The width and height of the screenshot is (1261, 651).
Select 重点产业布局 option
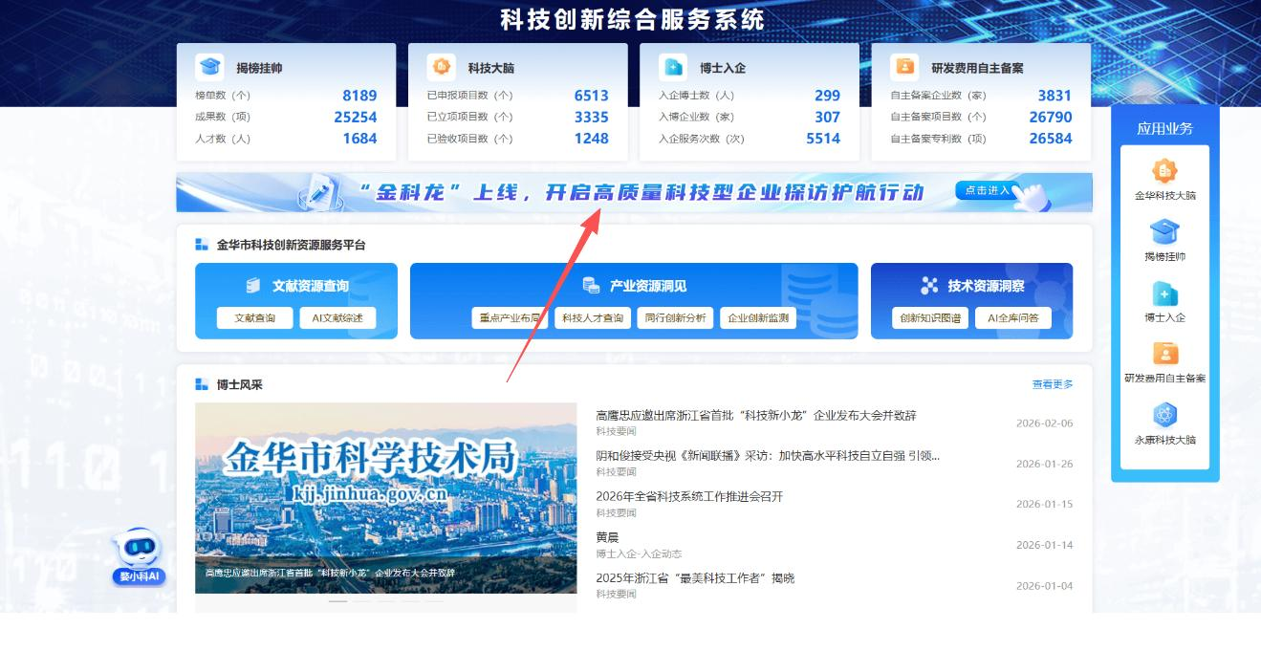click(510, 318)
